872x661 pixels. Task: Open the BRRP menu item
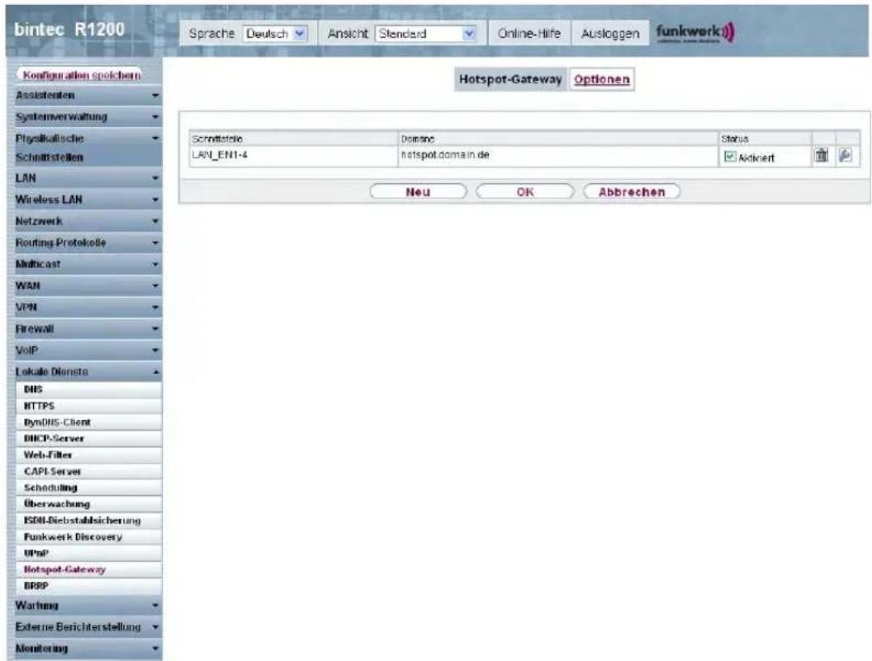tap(89, 586)
